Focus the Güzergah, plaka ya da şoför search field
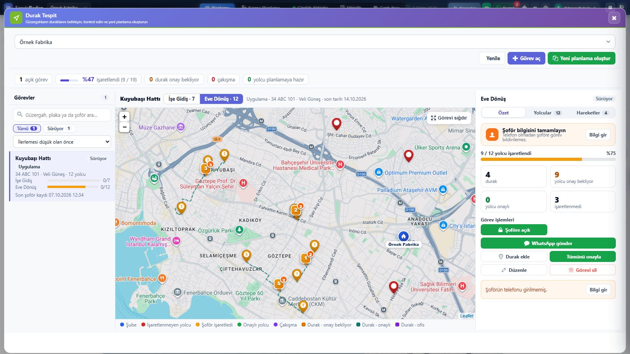Viewport: 630px width, 354px height. pos(62,115)
